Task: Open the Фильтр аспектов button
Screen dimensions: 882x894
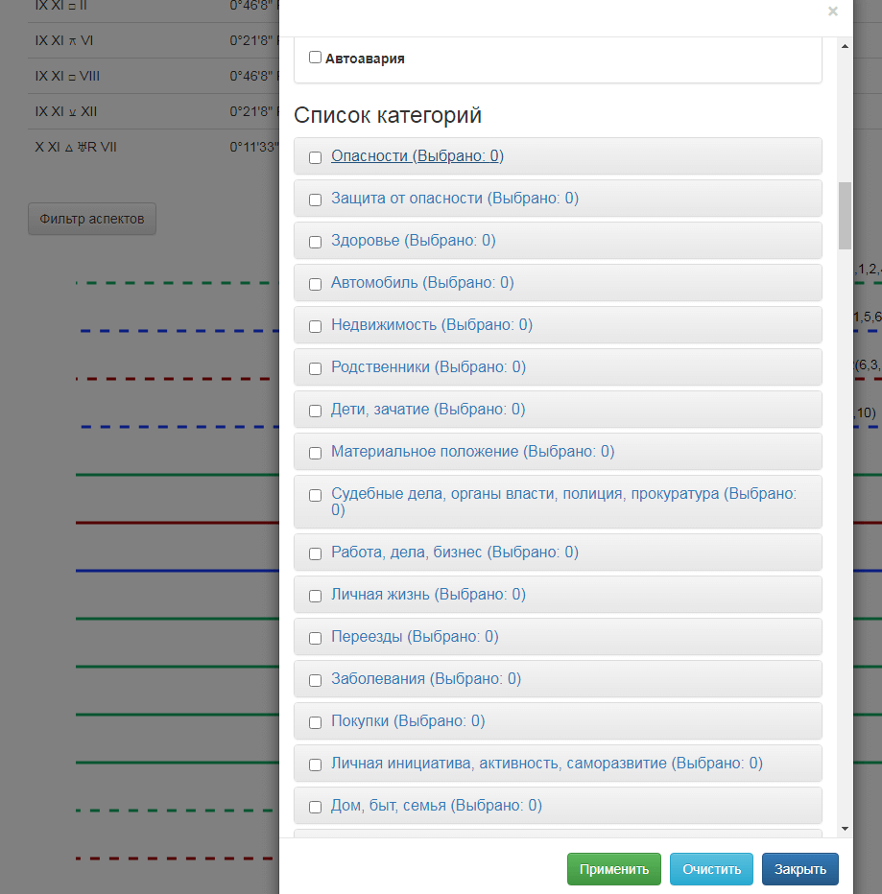Action: coord(92,219)
